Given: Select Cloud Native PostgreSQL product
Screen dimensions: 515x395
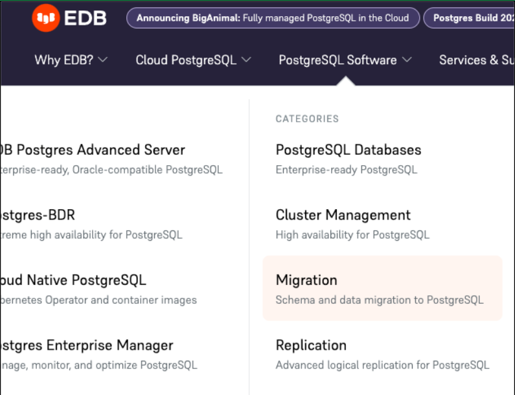Looking at the screenshot, I should [73, 280].
